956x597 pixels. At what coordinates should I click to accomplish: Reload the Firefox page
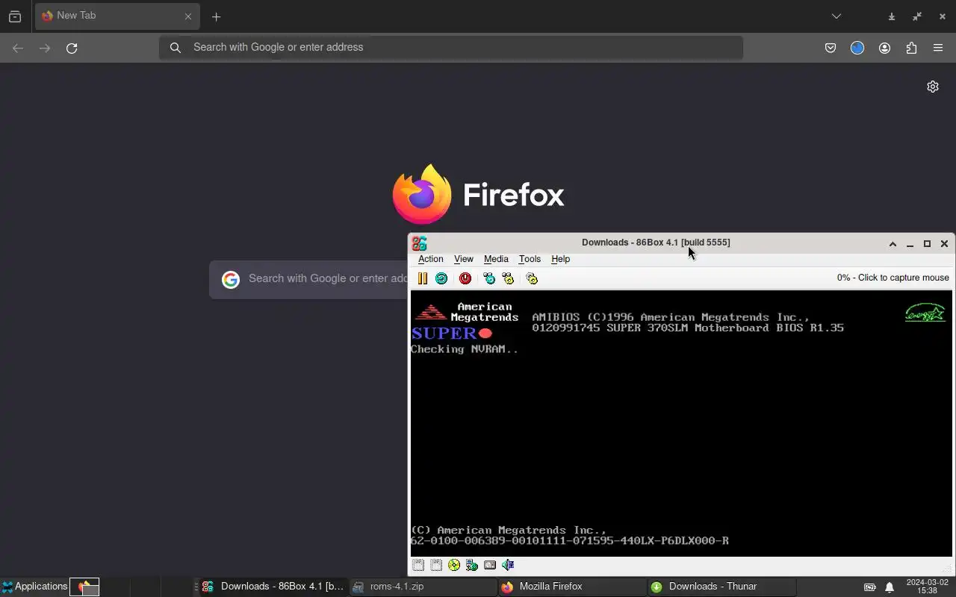72,49
